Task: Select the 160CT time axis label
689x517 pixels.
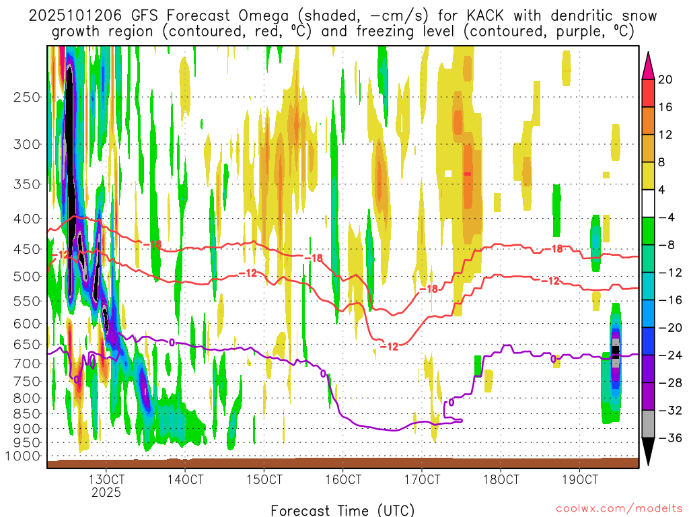Action: (x=343, y=479)
